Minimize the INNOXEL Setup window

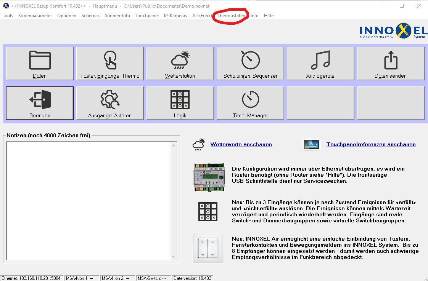click(x=385, y=6)
